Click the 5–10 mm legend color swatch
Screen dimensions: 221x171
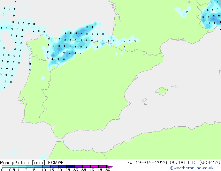coord(38,166)
